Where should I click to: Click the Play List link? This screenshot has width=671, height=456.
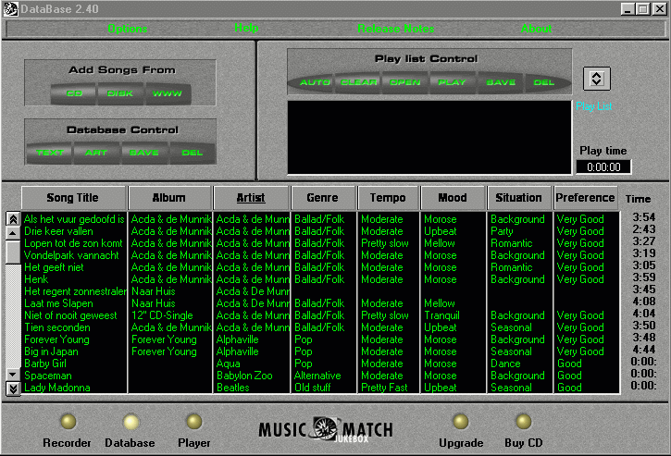pos(594,106)
